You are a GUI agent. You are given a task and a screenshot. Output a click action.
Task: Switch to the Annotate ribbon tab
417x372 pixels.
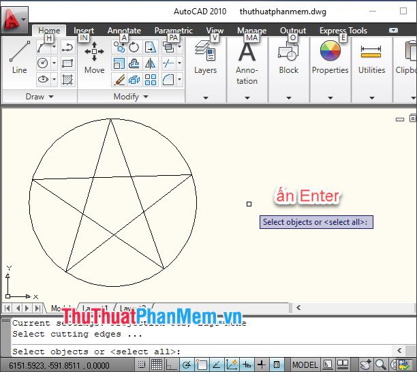(124, 31)
